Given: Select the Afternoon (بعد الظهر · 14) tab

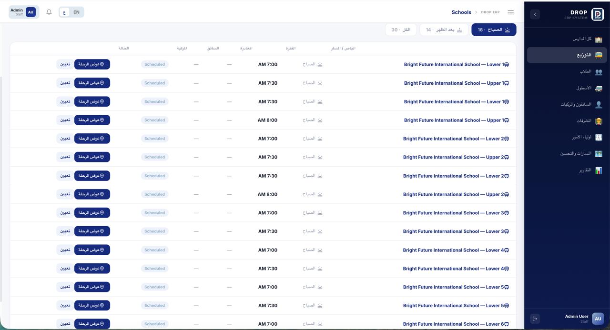Looking at the screenshot, I should click(444, 30).
